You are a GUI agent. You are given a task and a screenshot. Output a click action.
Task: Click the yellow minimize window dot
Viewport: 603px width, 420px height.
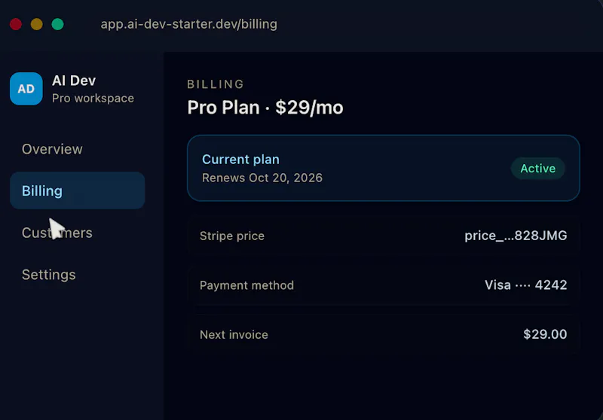[36, 24]
